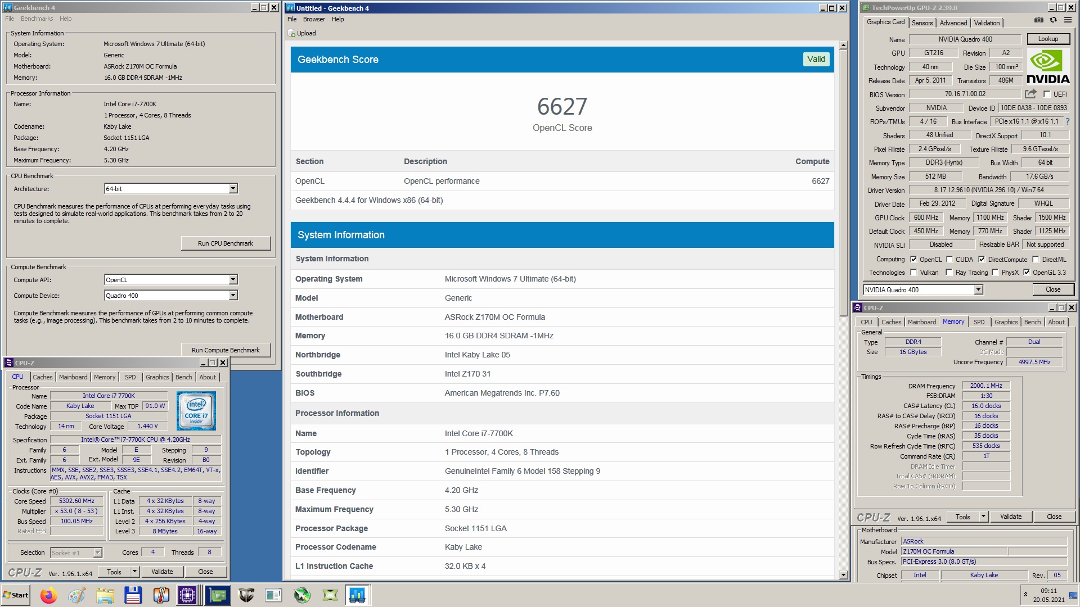Switch to the Advanced tab in GPU-Z
This screenshot has height=607, width=1080.
[x=953, y=23]
